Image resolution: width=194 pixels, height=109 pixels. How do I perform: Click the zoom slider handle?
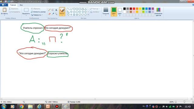pyautogui.click(x=184, y=102)
